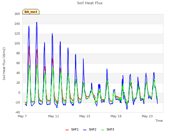Click the lowest blue SHF2 trough near -33
This screenshot has height=135, width=180.
(x=127, y=109)
